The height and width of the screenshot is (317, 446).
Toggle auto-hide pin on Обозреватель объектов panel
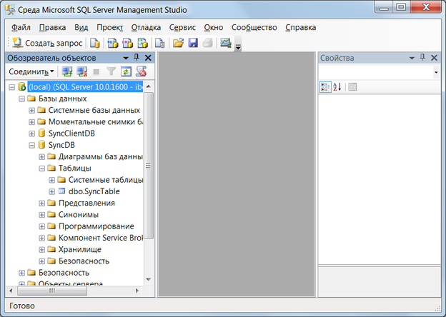click(x=137, y=58)
